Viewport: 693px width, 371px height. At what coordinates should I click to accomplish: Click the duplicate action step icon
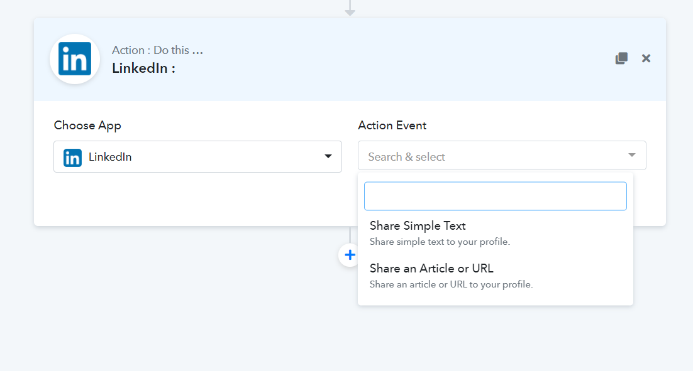[x=621, y=58]
